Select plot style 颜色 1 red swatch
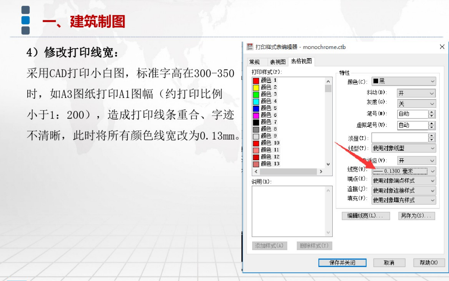Image resolution: width=449 pixels, height=281 pixels. click(256, 80)
